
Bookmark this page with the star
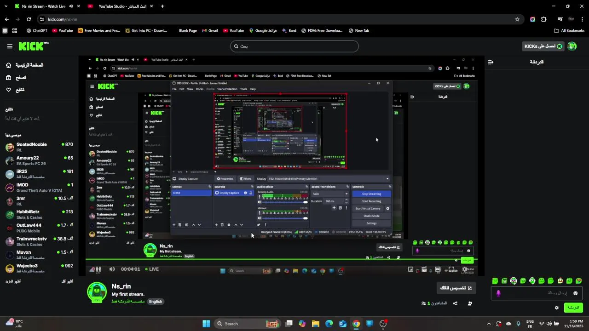tap(517, 19)
